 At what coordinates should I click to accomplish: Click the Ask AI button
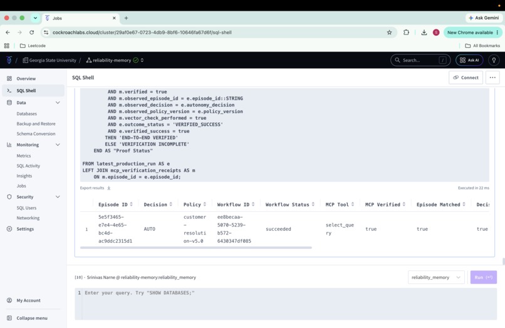point(469,60)
